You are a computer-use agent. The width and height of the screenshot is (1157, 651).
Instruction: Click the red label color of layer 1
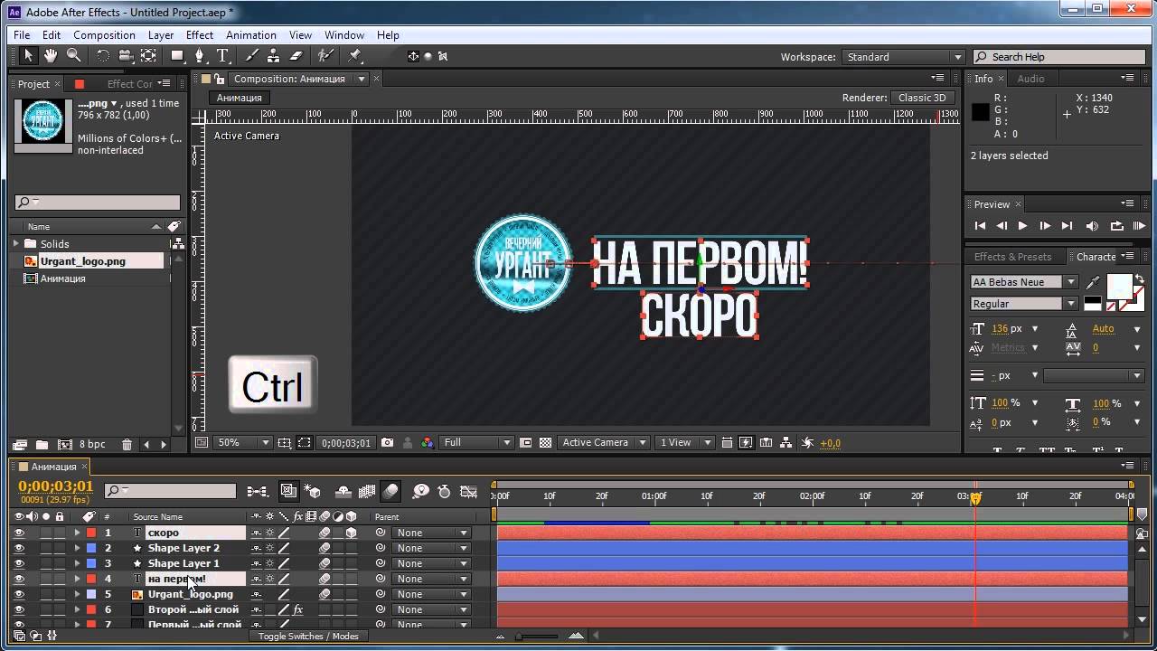91,533
